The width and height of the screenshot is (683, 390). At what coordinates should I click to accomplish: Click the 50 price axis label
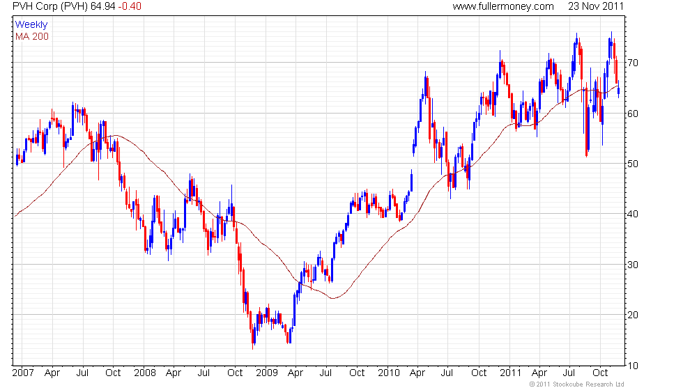[x=633, y=164]
